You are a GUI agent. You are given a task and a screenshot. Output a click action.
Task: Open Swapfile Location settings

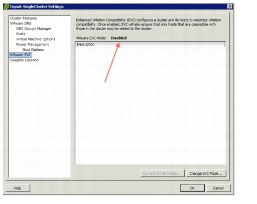click(x=24, y=60)
